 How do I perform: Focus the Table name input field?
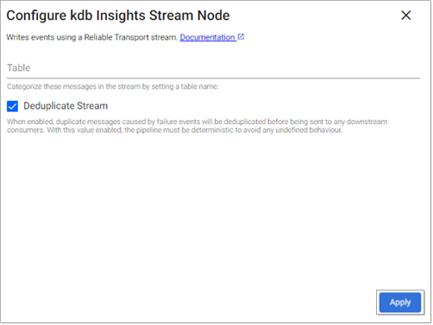(213, 68)
